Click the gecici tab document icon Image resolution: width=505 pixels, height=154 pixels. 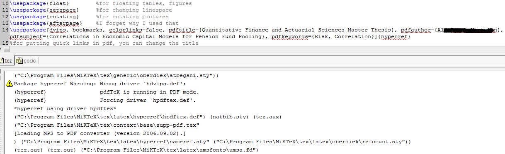[x=19, y=61]
